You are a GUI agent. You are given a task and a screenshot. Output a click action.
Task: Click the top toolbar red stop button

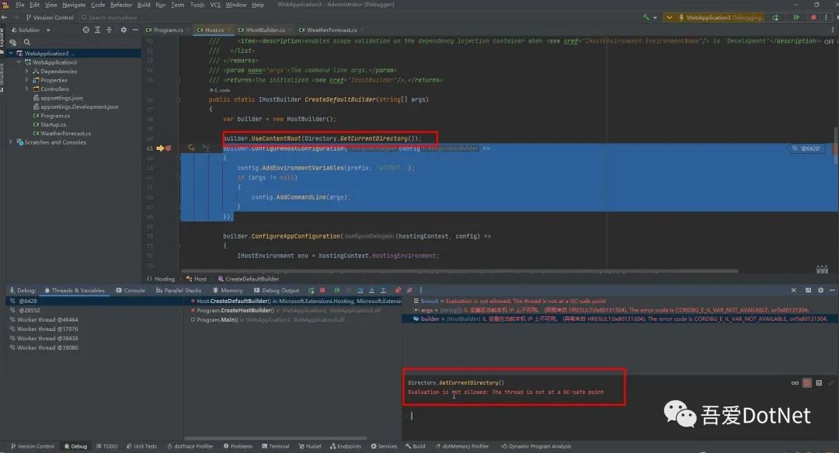click(x=813, y=17)
